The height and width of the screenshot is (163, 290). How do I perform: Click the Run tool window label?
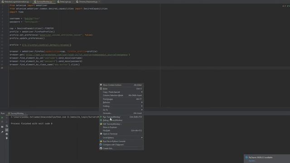3,113
